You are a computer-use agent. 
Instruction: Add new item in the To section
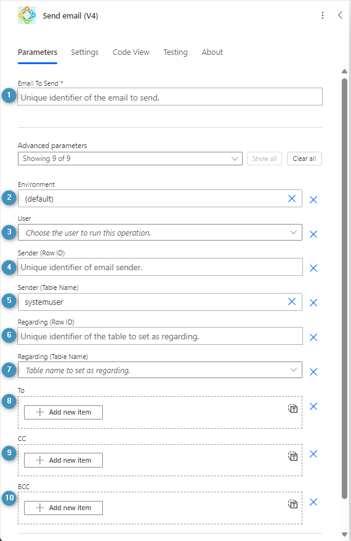pyautogui.click(x=63, y=412)
